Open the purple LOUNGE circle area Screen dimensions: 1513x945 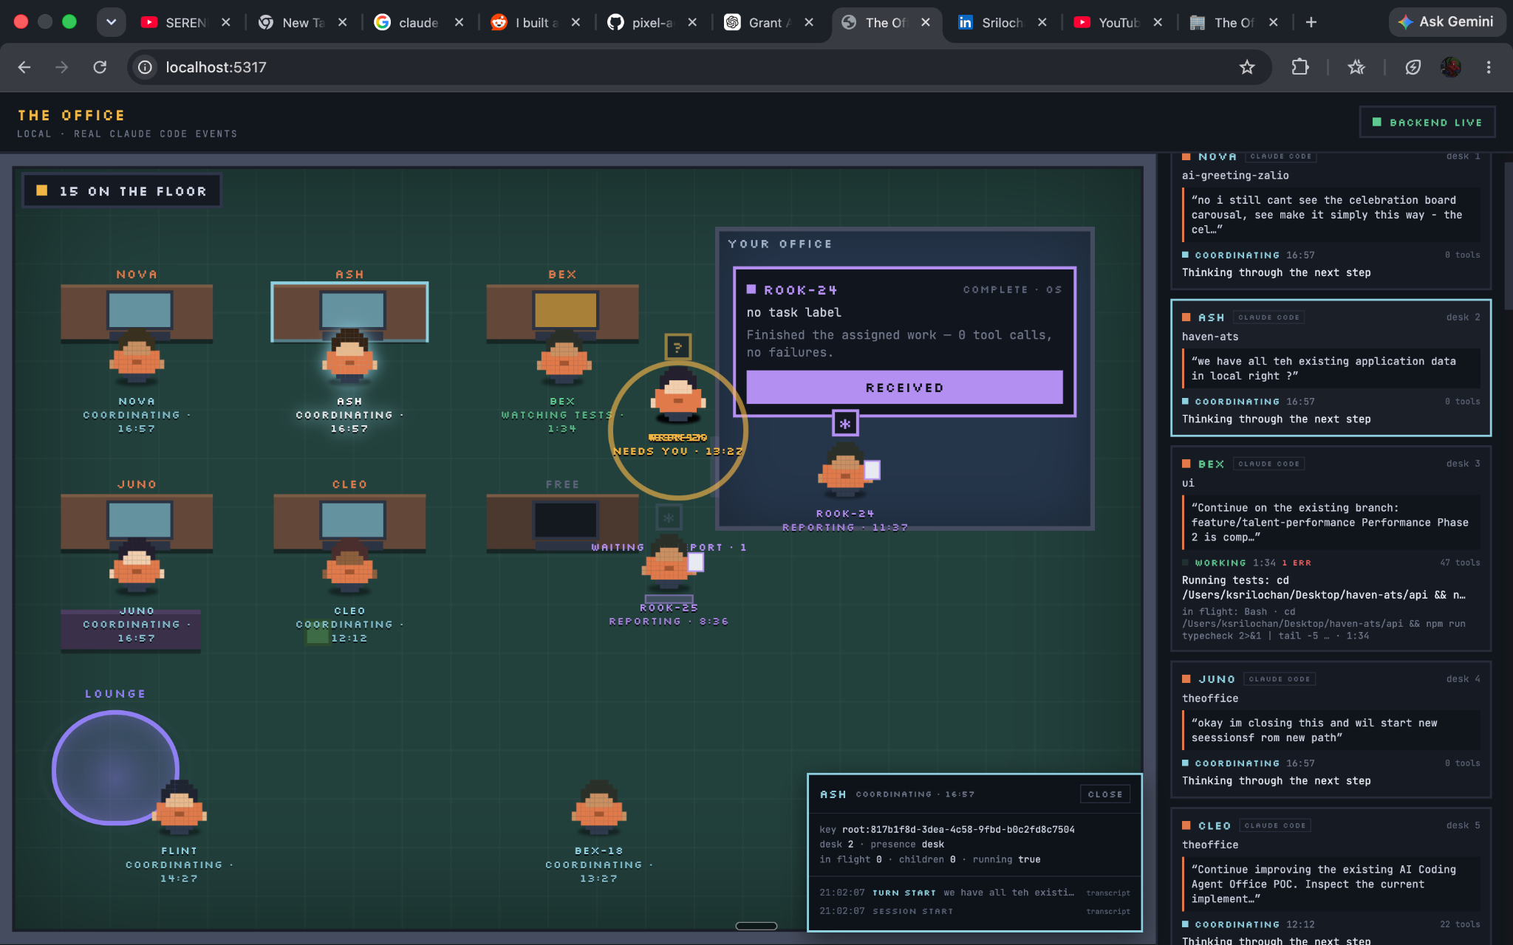tap(116, 768)
